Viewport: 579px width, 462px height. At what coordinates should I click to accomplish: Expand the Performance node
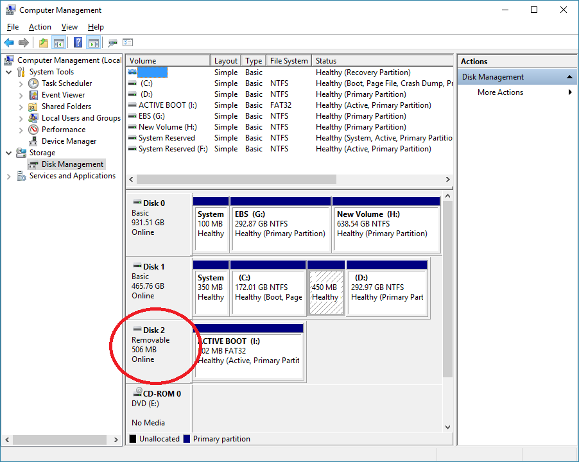pyautogui.click(x=21, y=130)
